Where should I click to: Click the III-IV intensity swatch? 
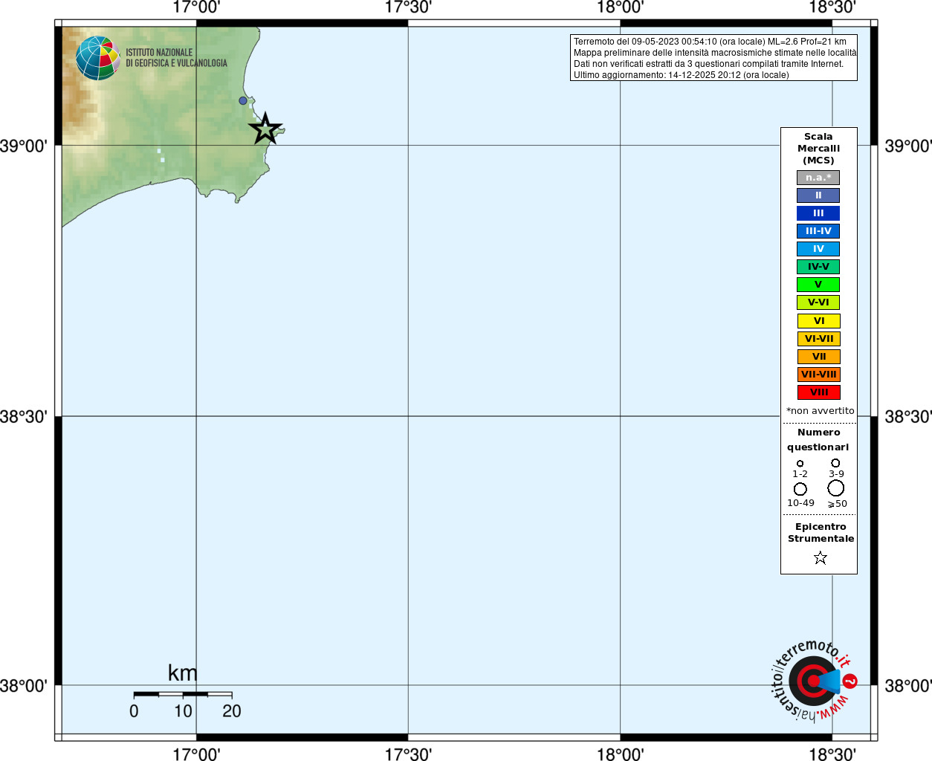coord(818,231)
